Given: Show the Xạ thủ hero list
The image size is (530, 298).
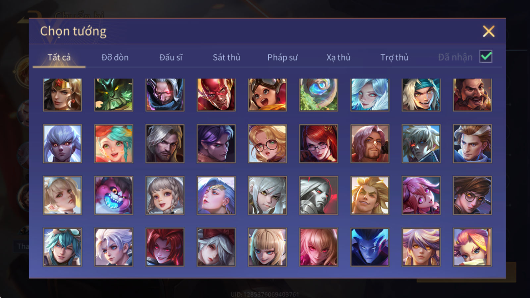Looking at the screenshot, I should pos(338,57).
